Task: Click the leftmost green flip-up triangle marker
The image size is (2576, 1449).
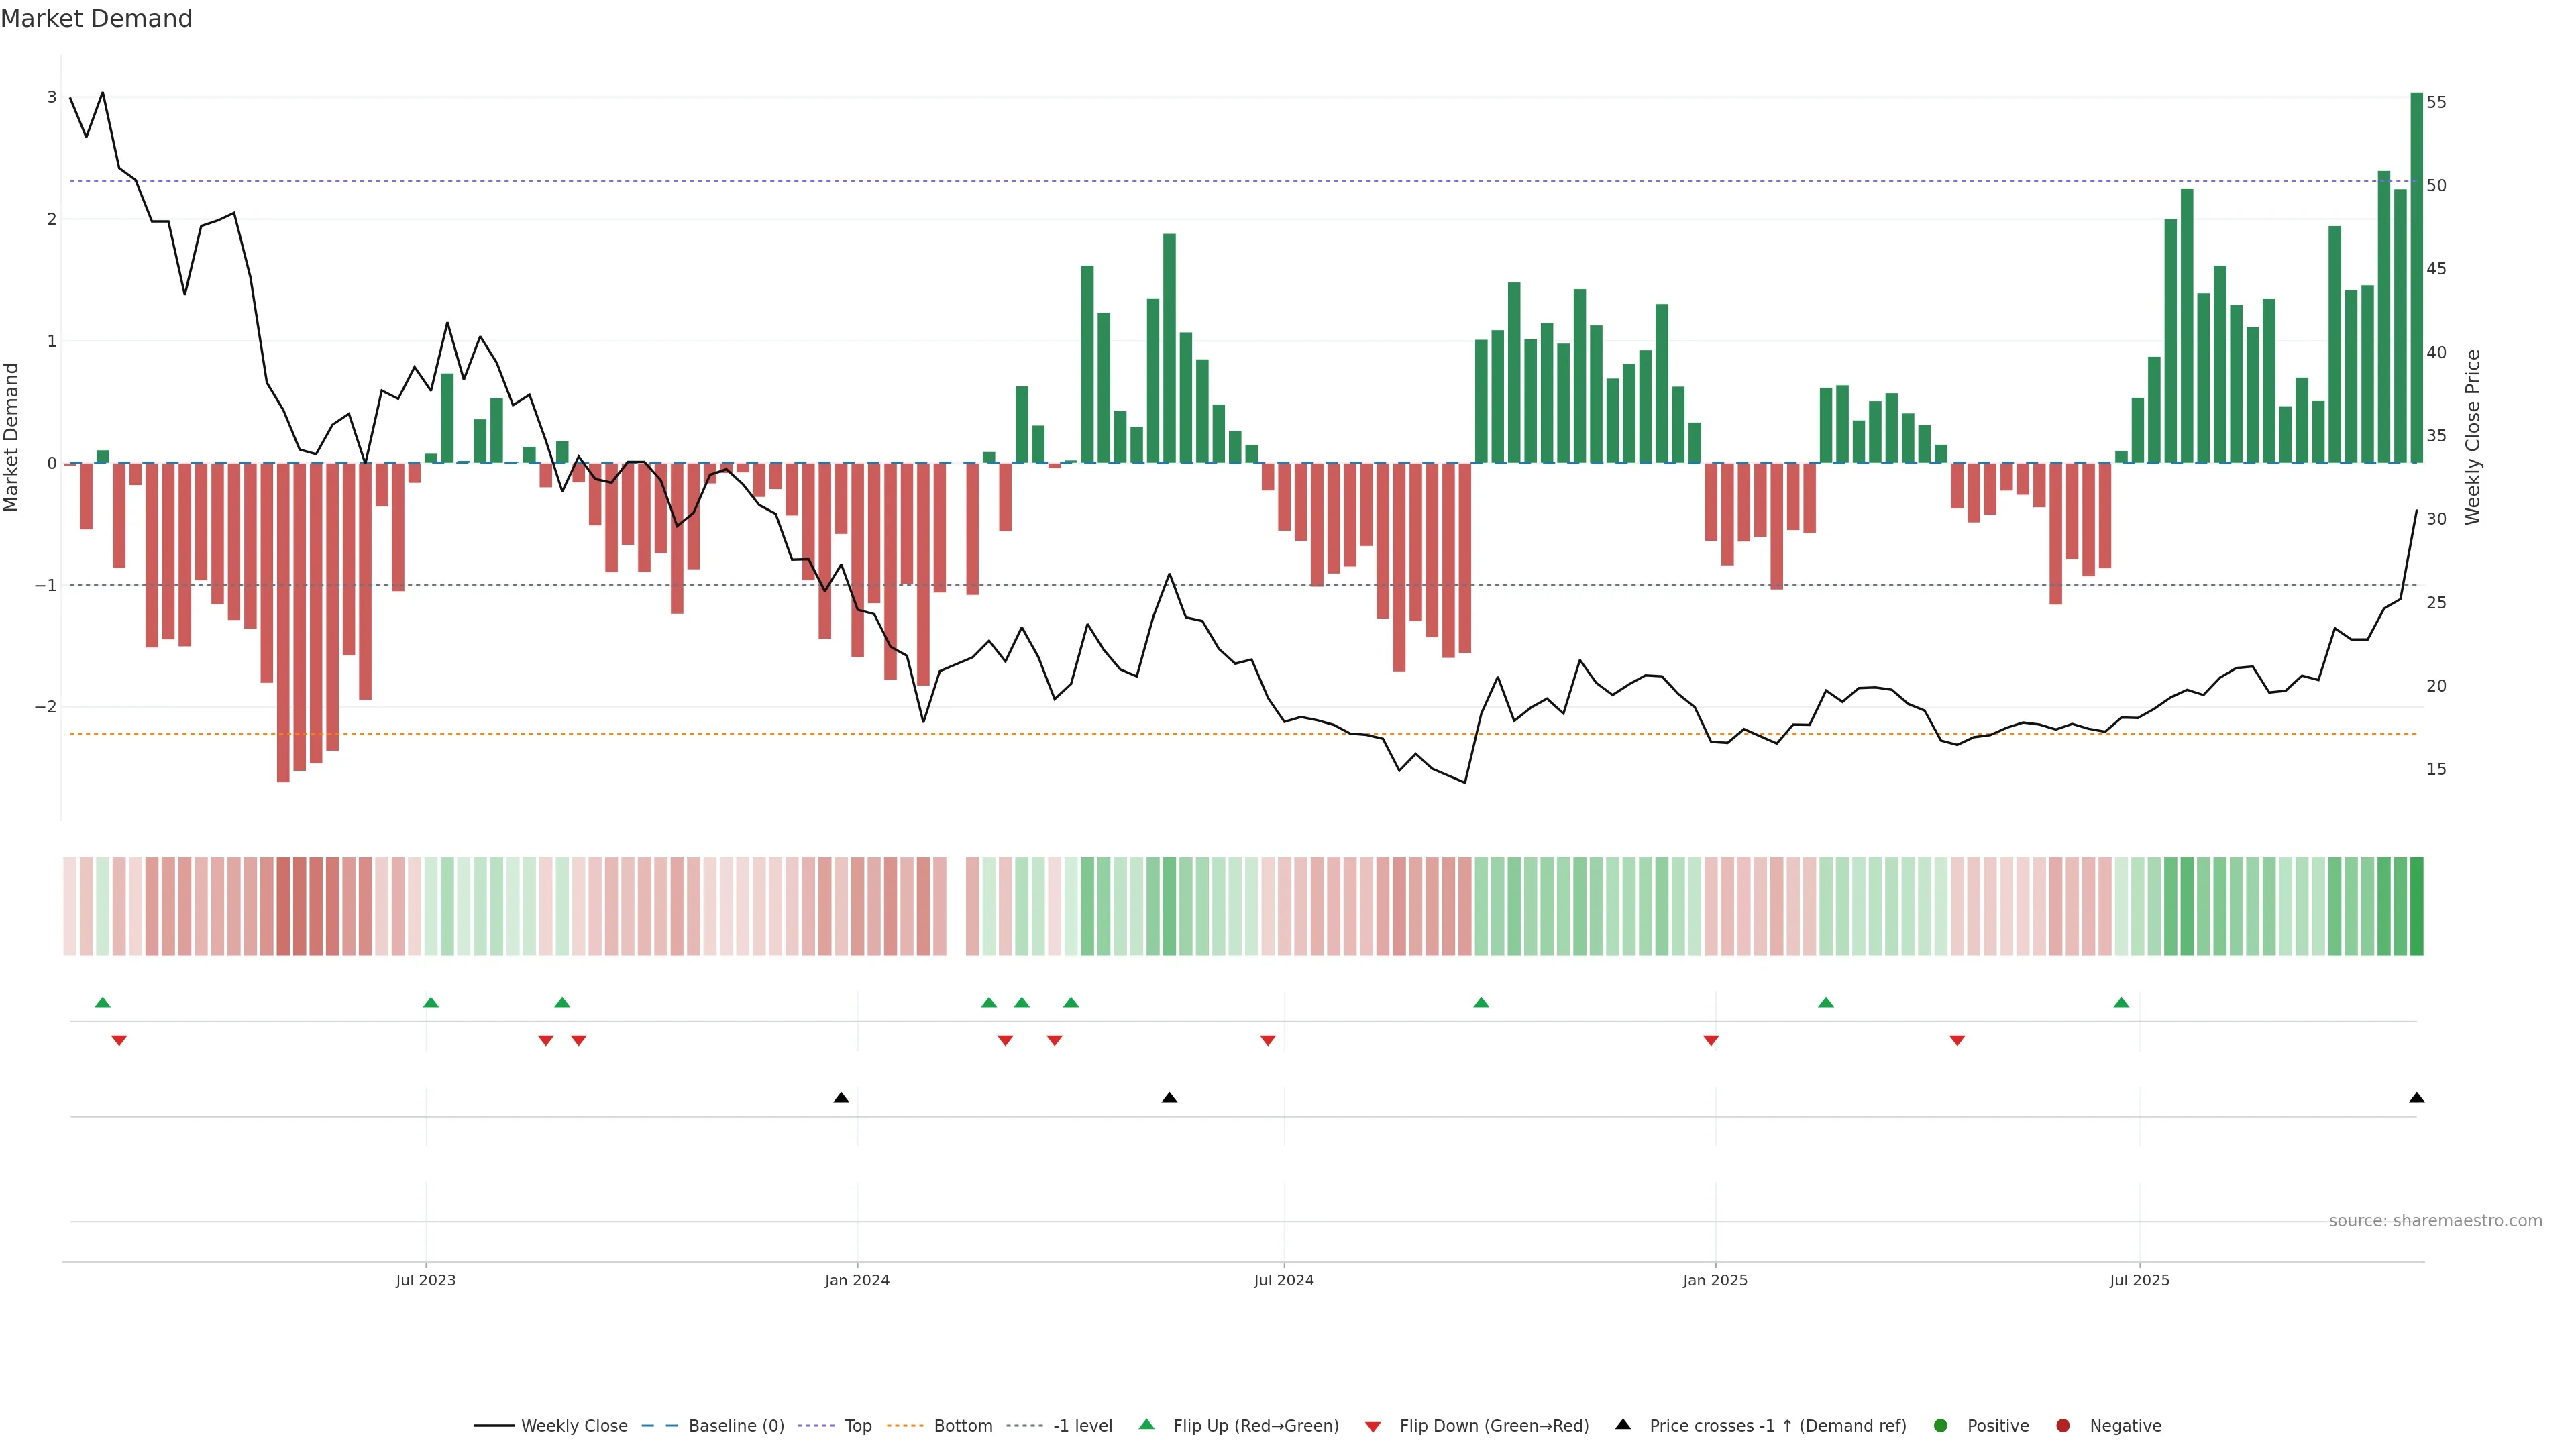Action: coord(102,1002)
